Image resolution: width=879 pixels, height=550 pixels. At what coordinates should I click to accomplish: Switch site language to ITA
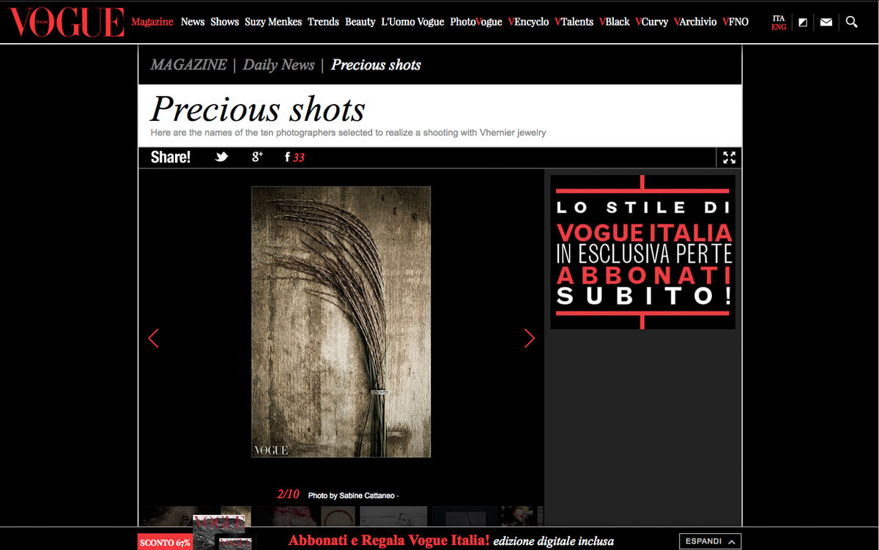point(779,18)
